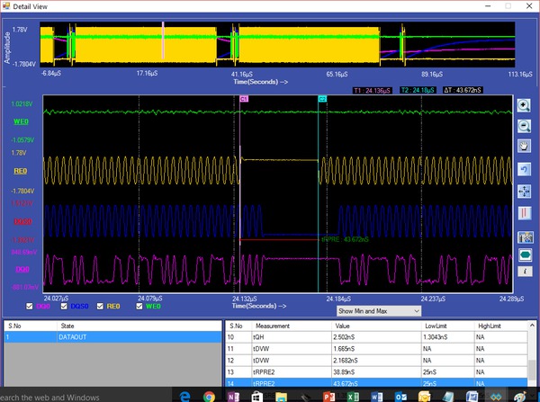Disable the RE0 waveform checkbox

[x=101, y=307]
